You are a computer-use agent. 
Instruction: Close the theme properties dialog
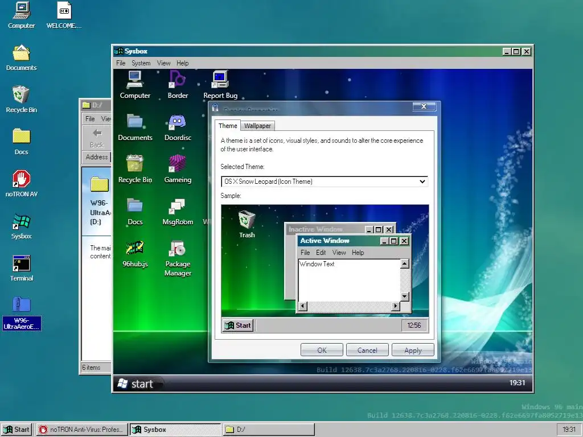pyautogui.click(x=424, y=106)
